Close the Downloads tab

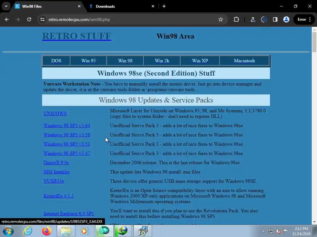point(153,6)
